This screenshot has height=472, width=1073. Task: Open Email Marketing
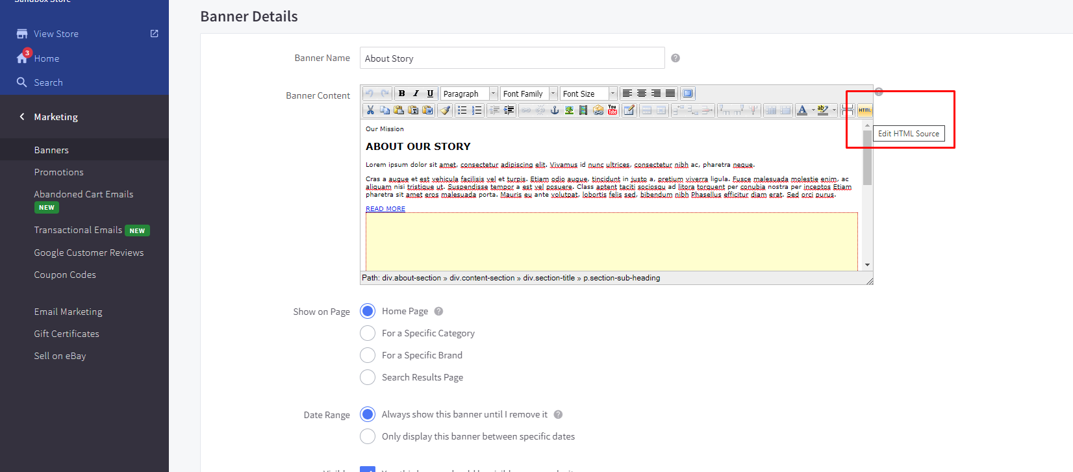click(68, 312)
